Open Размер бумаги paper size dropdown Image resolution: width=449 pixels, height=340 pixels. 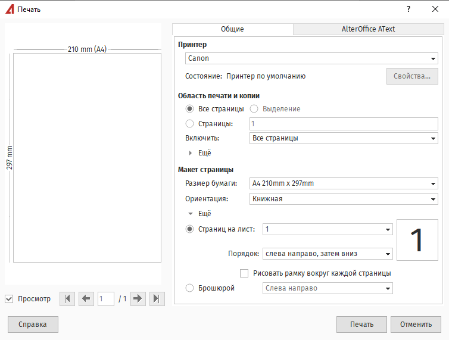tap(344, 183)
